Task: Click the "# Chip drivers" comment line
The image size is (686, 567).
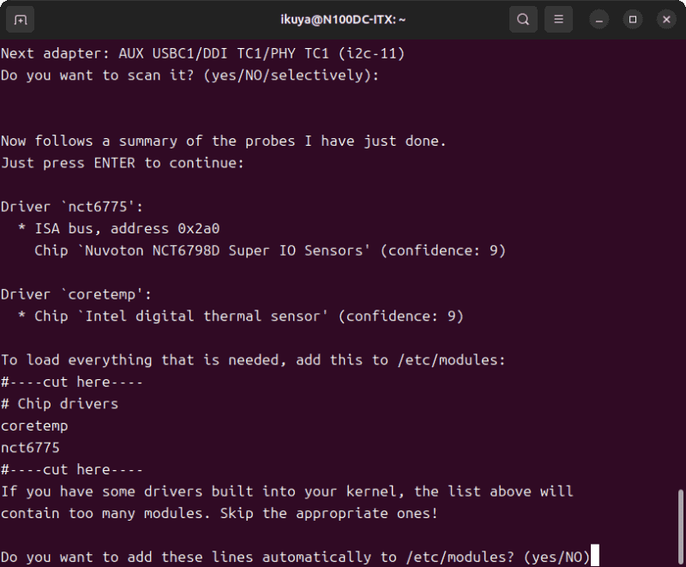Action: (x=59, y=404)
